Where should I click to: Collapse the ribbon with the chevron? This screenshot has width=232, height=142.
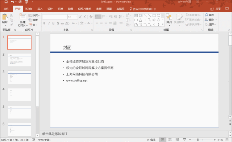(x=229, y=30)
